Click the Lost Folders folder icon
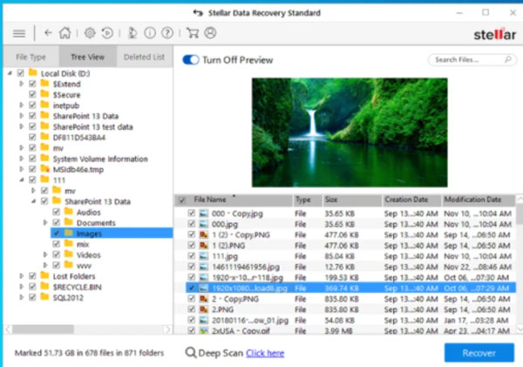The image size is (523, 367). (44, 275)
